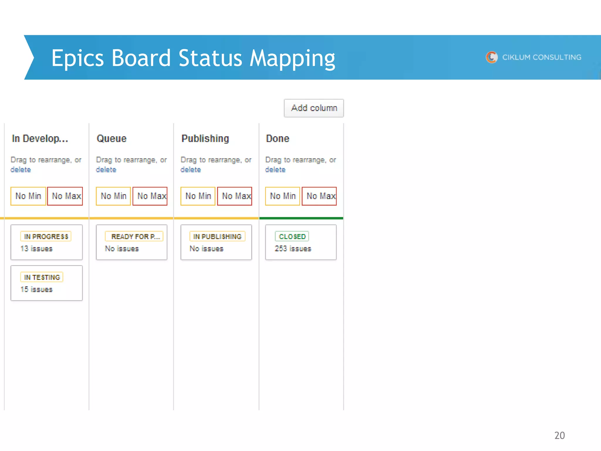Select the IN TESTING status card
Viewport: 601px width, 451px height.
coord(47,283)
